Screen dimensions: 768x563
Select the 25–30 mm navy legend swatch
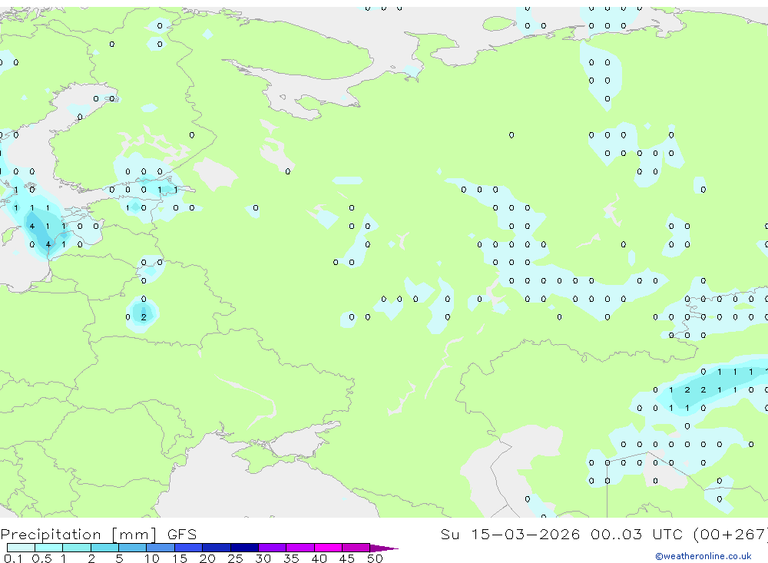click(244, 548)
